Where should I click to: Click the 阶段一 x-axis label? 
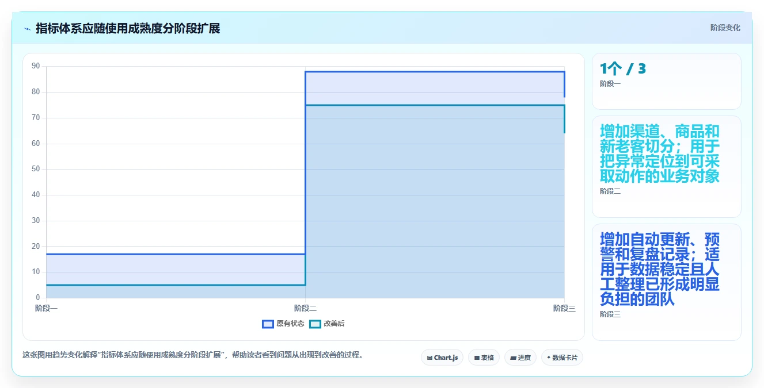point(46,309)
